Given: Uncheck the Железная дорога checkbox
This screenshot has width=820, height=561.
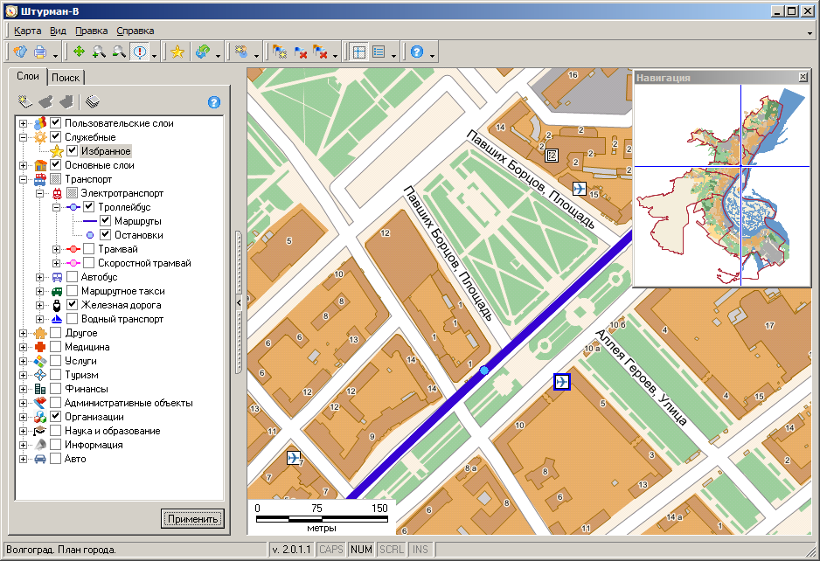Looking at the screenshot, I should pyautogui.click(x=73, y=304).
